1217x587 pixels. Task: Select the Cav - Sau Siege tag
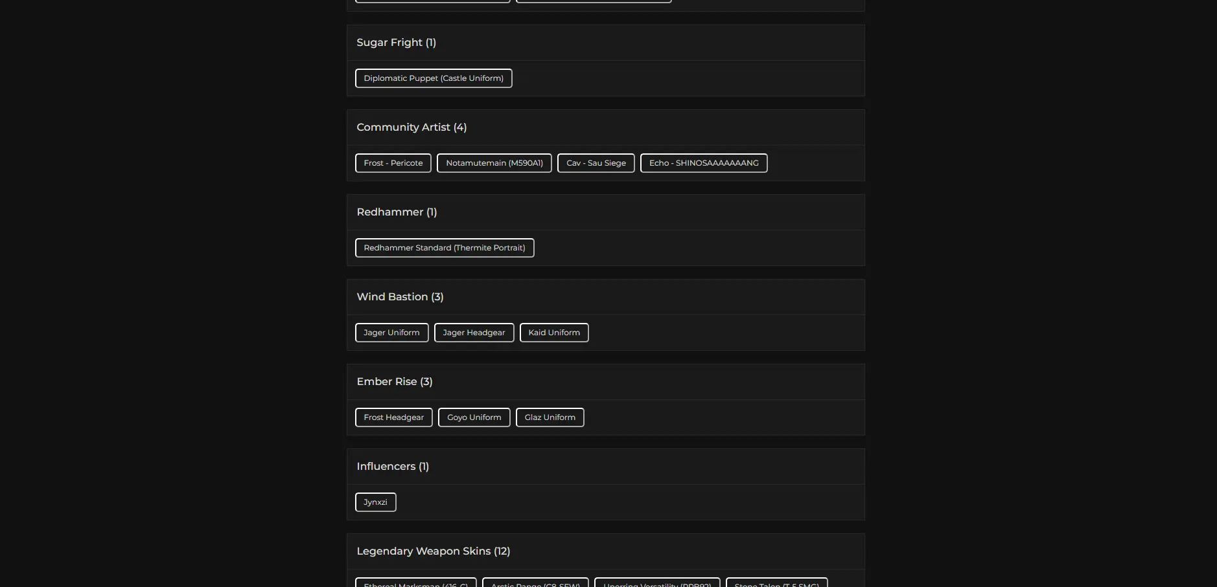[x=596, y=163]
